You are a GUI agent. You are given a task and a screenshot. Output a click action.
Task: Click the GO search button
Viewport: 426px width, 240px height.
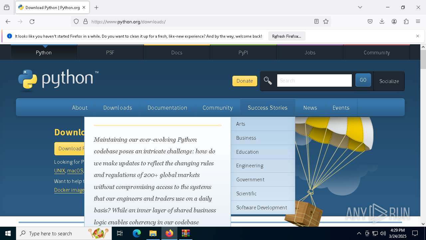click(x=363, y=80)
